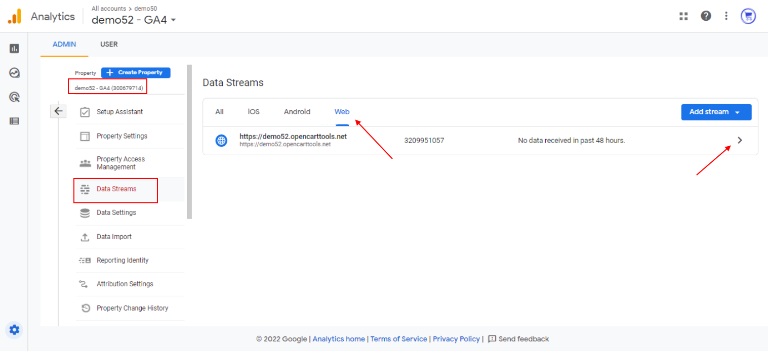Image resolution: width=768 pixels, height=351 pixels.
Task: Click the Send feedback speech-bubble icon
Action: tap(492, 339)
